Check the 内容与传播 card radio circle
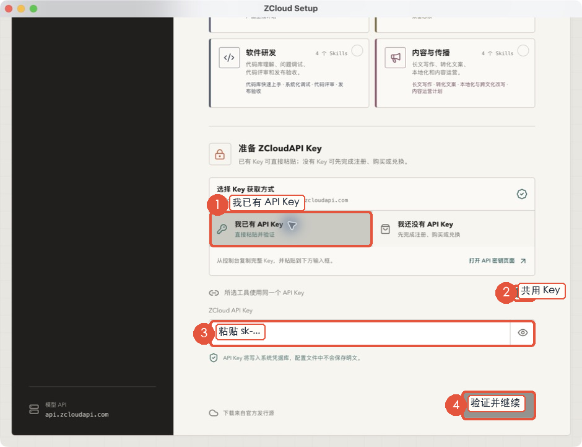582x447 pixels. (x=523, y=51)
